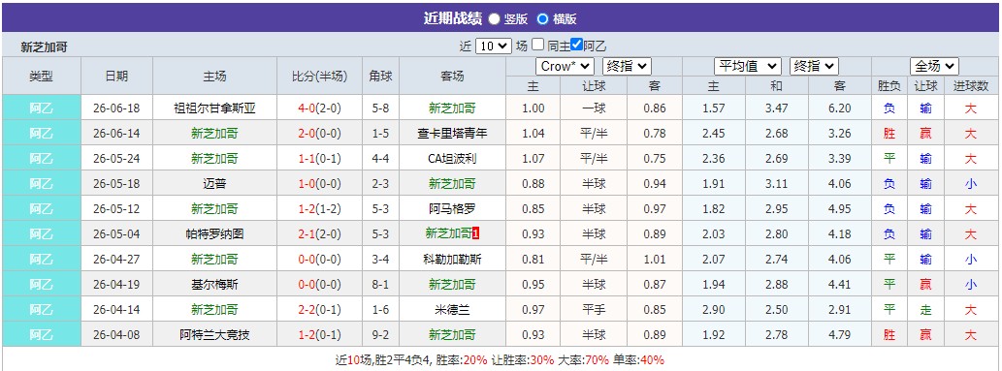Click the 日期 column header
Image resolution: width=1002 pixels, height=371 pixels.
117,76
